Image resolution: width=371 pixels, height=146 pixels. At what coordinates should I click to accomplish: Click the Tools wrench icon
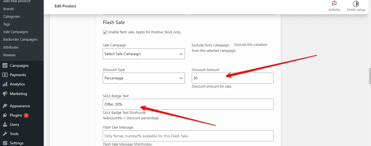pyautogui.click(x=5, y=134)
